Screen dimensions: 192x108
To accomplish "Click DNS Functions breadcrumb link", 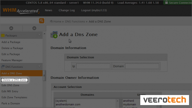I will point(75,22).
